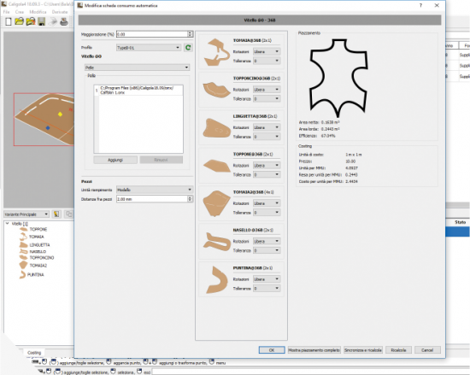Open Tolleranza dropdown for NASELLO piece
The image size is (470, 375).
pyautogui.click(x=267, y=250)
